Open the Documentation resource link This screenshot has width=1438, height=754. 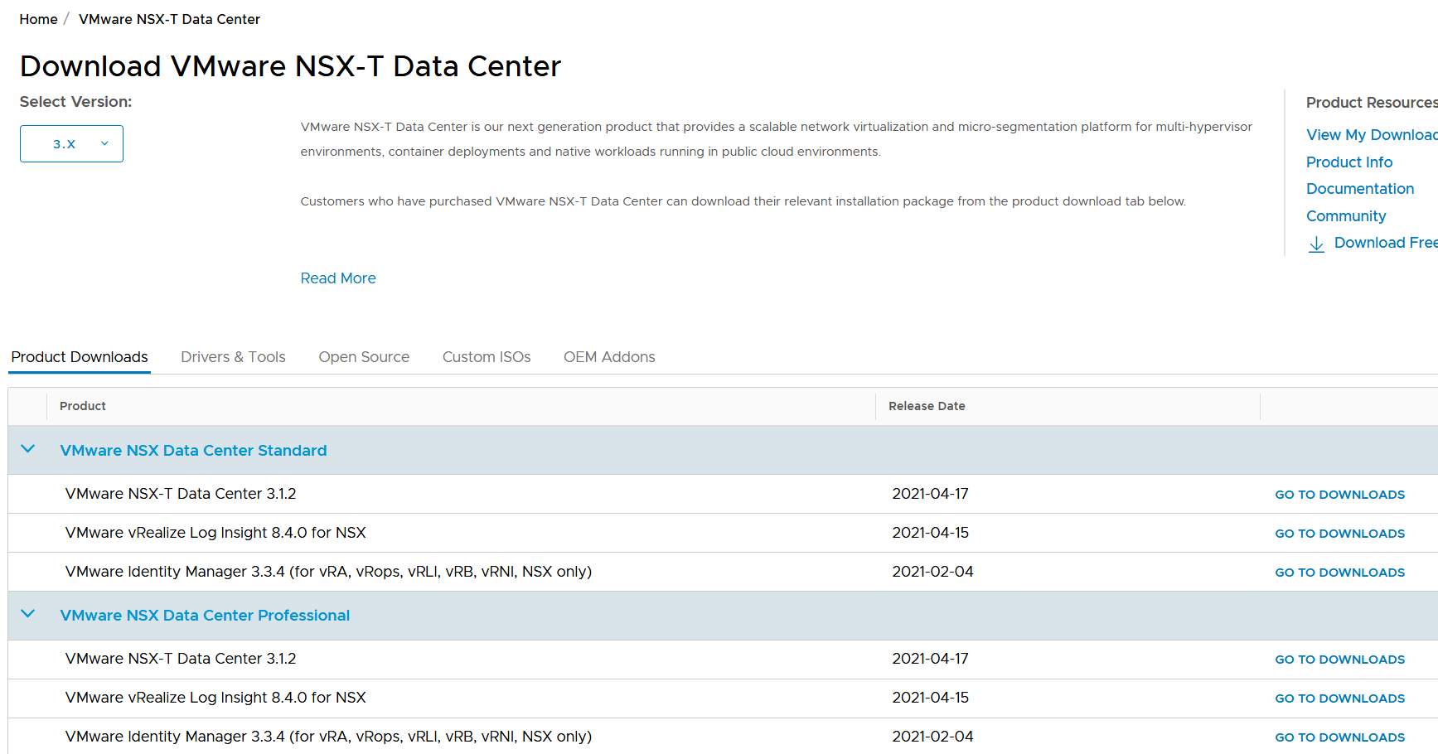tap(1360, 189)
